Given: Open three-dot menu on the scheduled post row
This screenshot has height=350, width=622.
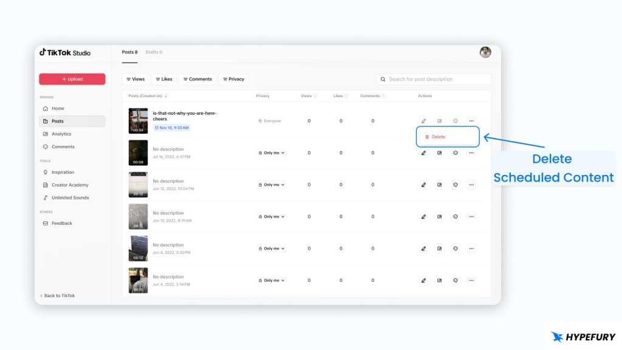Looking at the screenshot, I should coord(471,121).
